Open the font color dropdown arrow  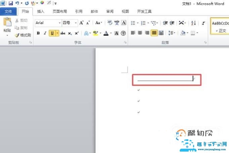111,33
